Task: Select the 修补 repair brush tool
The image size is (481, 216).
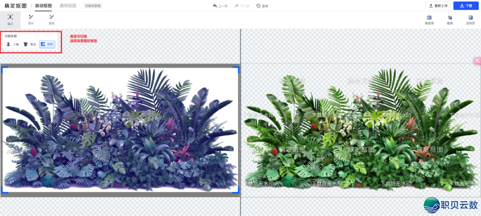Action: (x=31, y=20)
